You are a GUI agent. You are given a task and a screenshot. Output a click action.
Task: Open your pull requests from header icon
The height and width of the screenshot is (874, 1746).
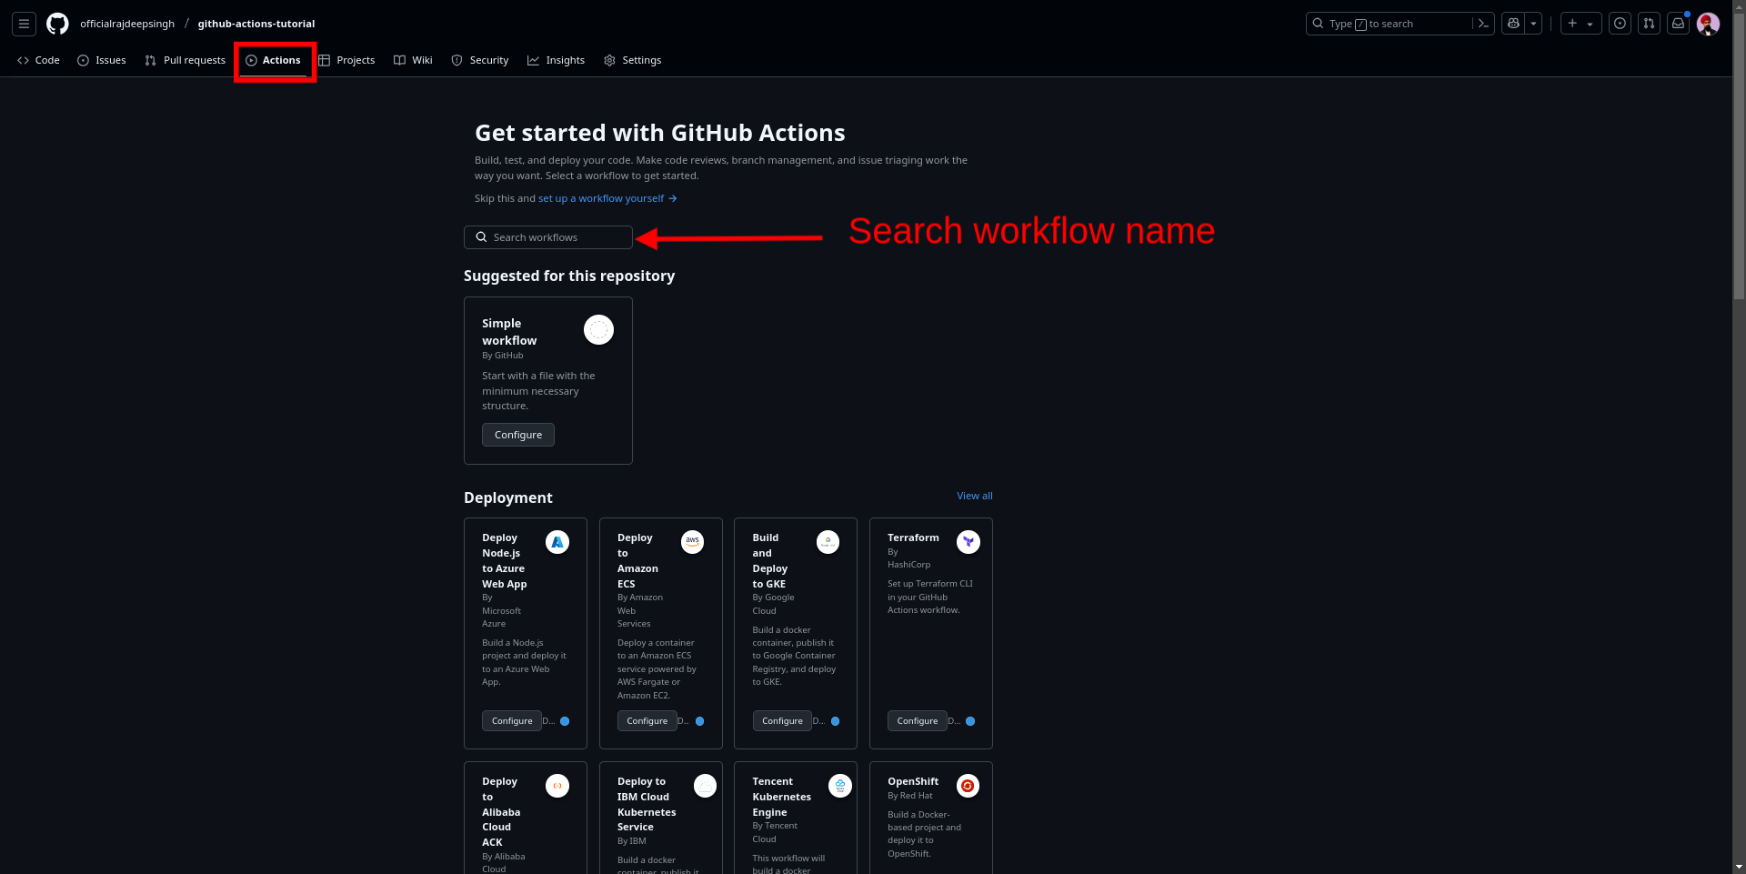[x=1649, y=24]
